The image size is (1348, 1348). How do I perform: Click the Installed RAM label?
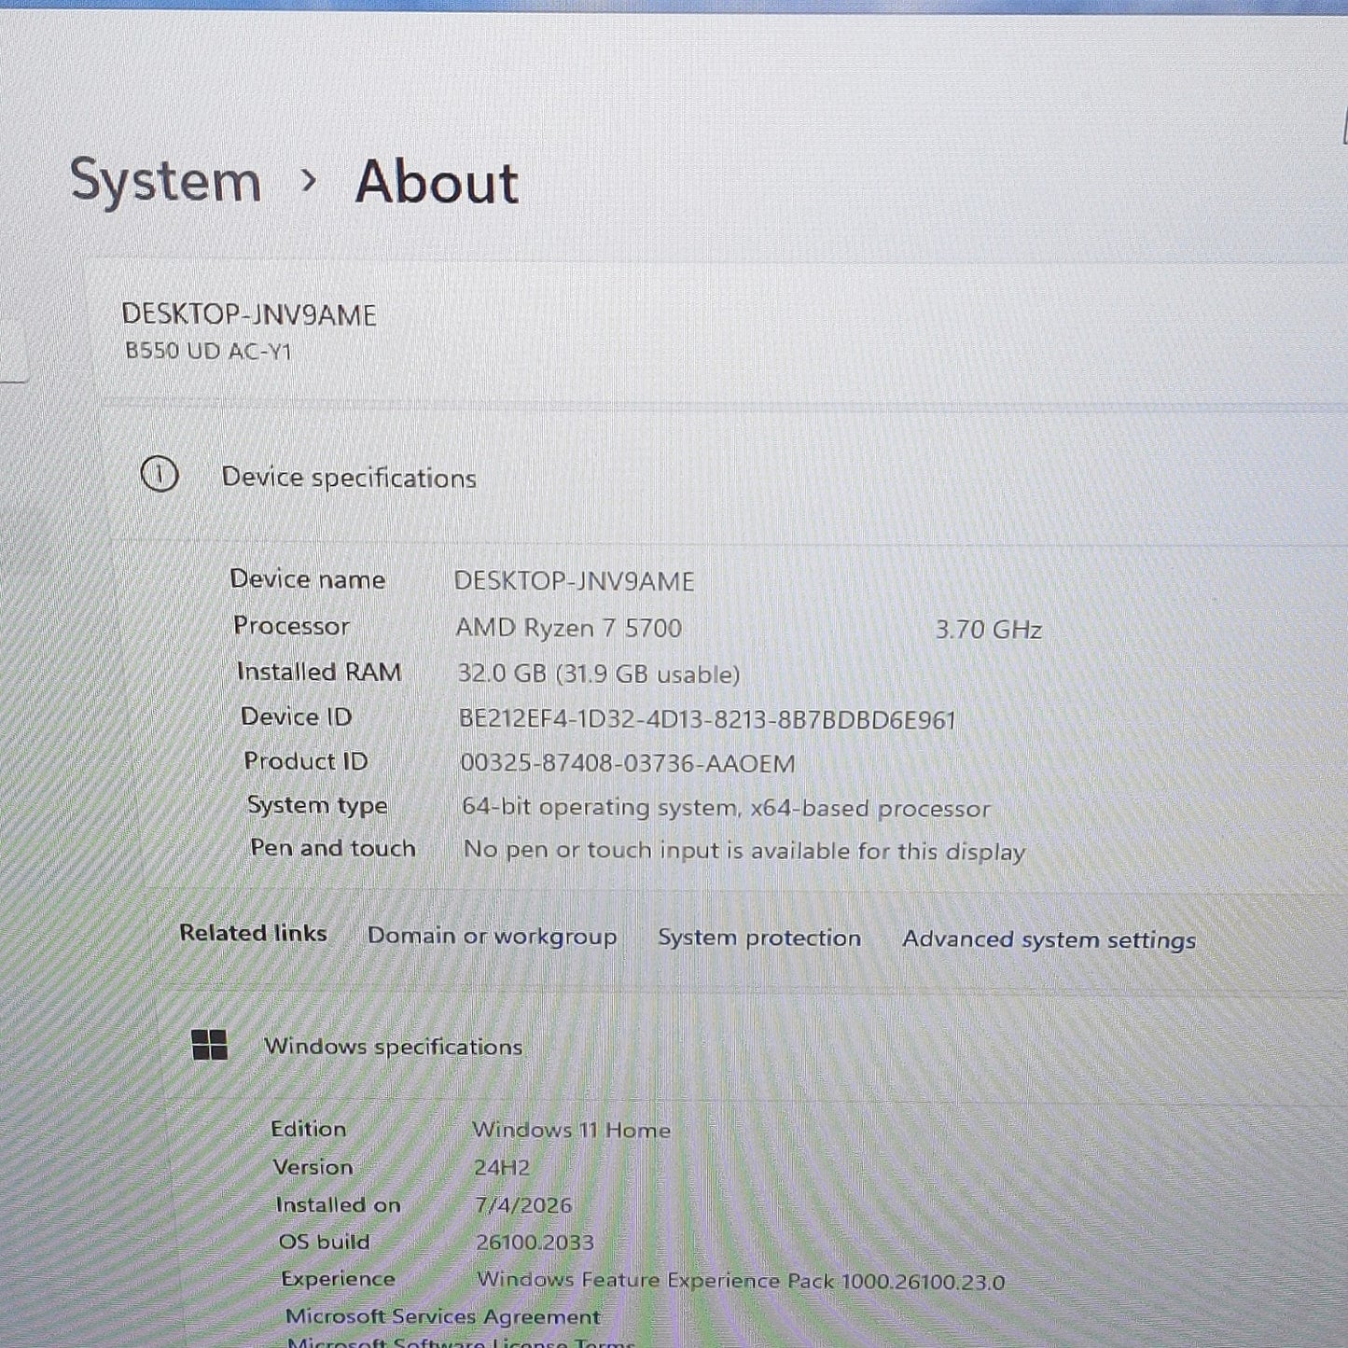tap(319, 672)
